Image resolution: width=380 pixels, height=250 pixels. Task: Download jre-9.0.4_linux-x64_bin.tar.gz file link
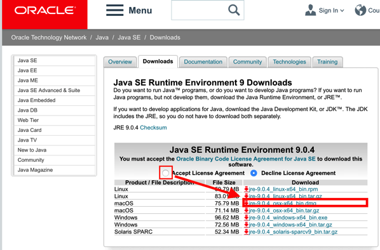(285, 196)
